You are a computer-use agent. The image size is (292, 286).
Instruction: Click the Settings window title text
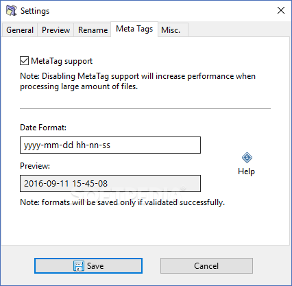(35, 11)
